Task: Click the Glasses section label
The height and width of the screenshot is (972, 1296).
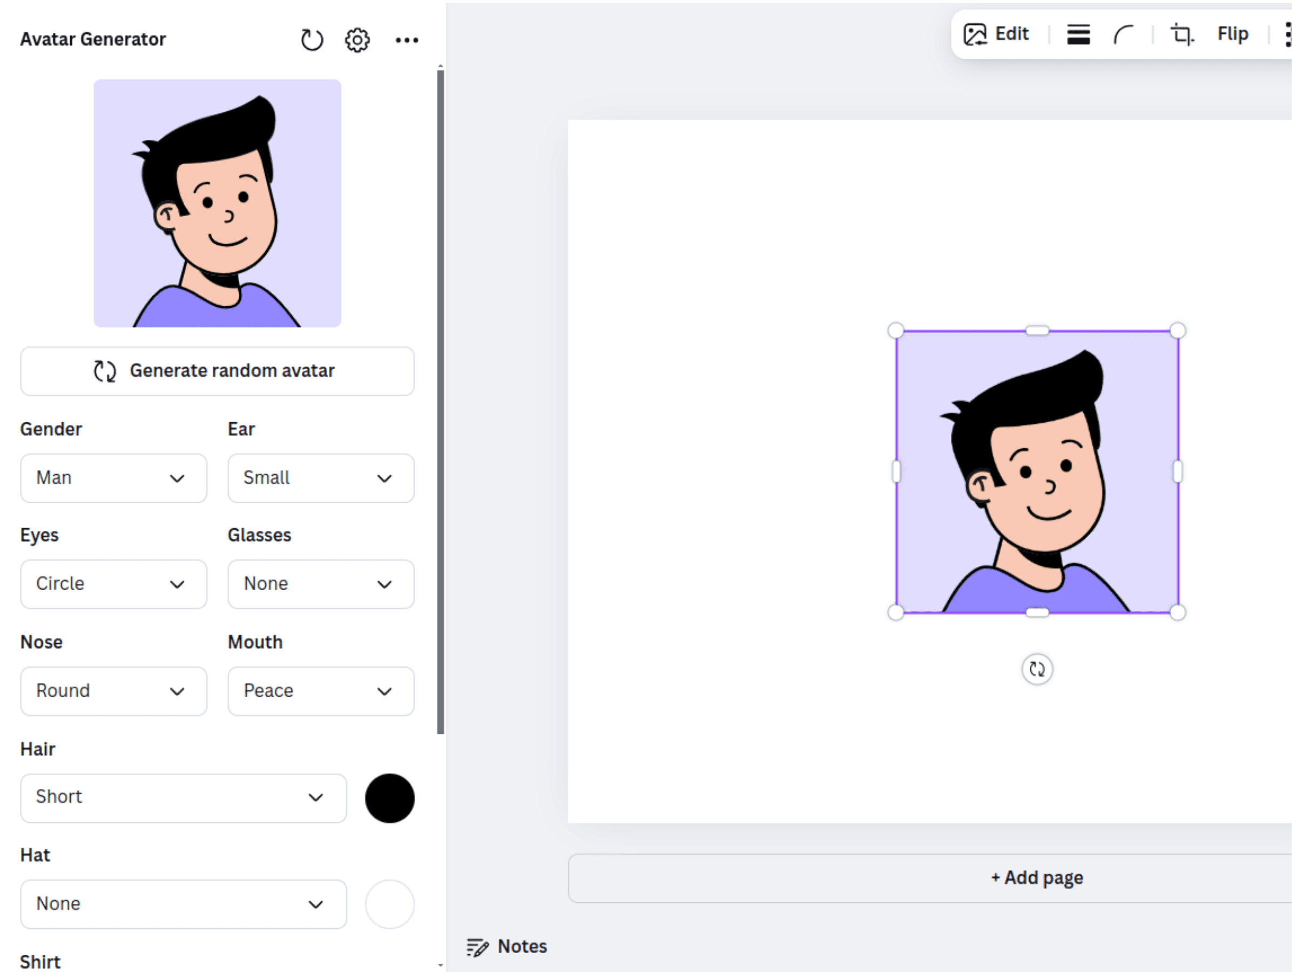Action: click(x=260, y=536)
